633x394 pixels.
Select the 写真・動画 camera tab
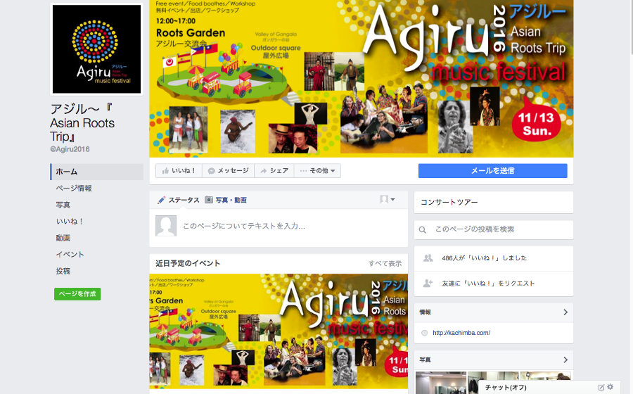pos(226,200)
